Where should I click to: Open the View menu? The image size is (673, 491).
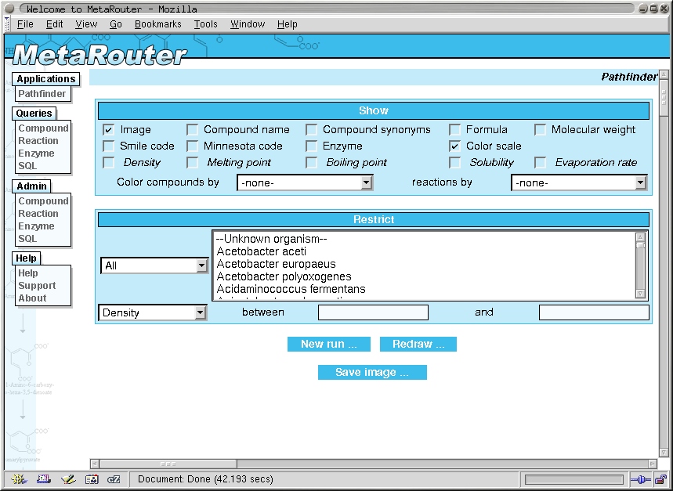(86, 24)
